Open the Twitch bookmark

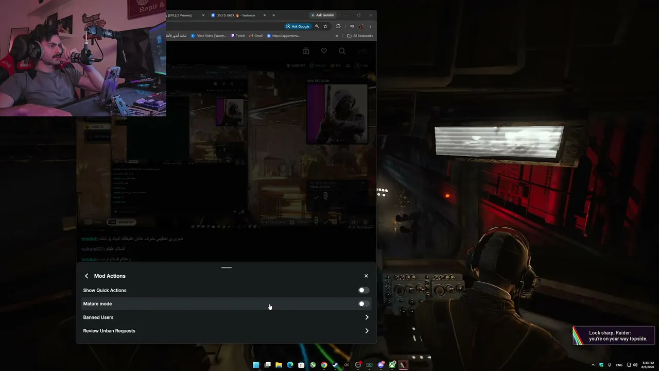238,36
